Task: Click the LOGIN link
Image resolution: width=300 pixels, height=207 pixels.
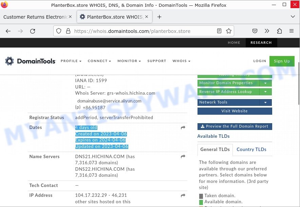Action: (x=260, y=61)
